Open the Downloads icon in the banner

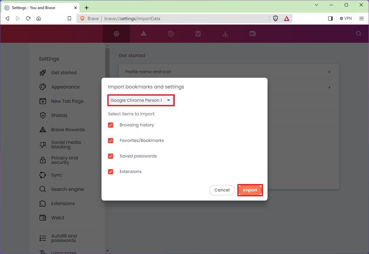tap(225, 34)
